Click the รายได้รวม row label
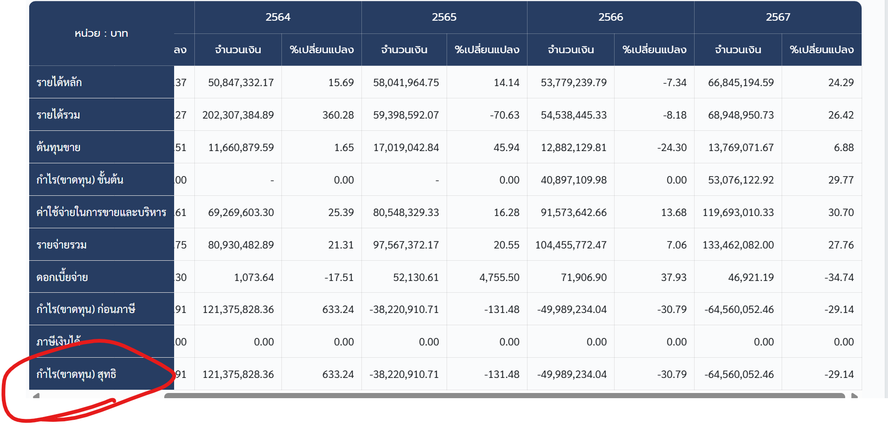 (x=58, y=115)
